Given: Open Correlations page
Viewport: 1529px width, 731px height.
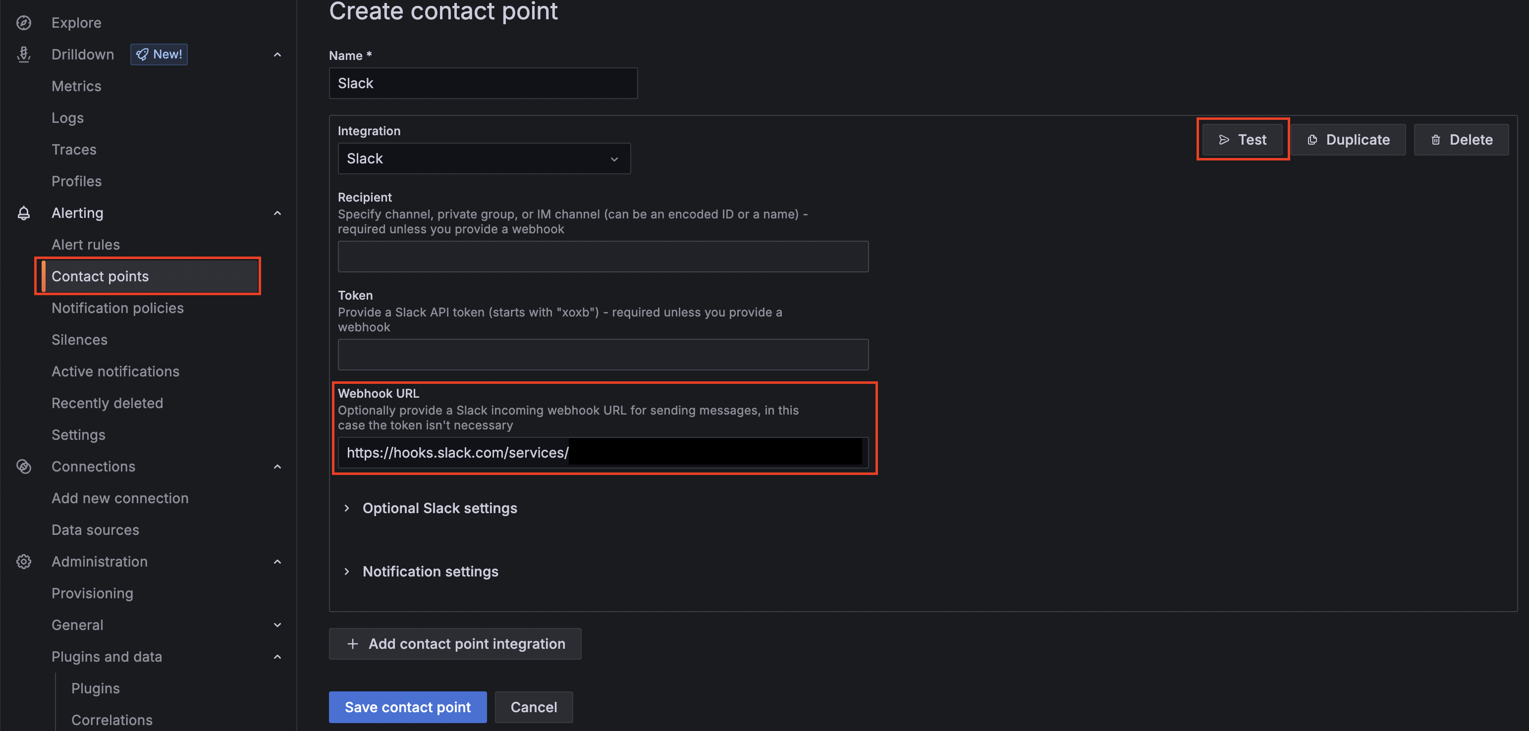Looking at the screenshot, I should tap(111, 720).
